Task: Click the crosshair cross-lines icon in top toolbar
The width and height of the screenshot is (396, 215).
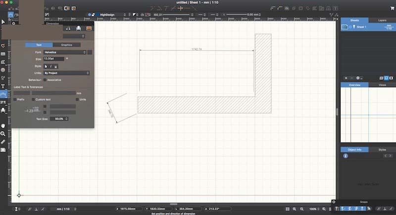Action: [180, 8]
